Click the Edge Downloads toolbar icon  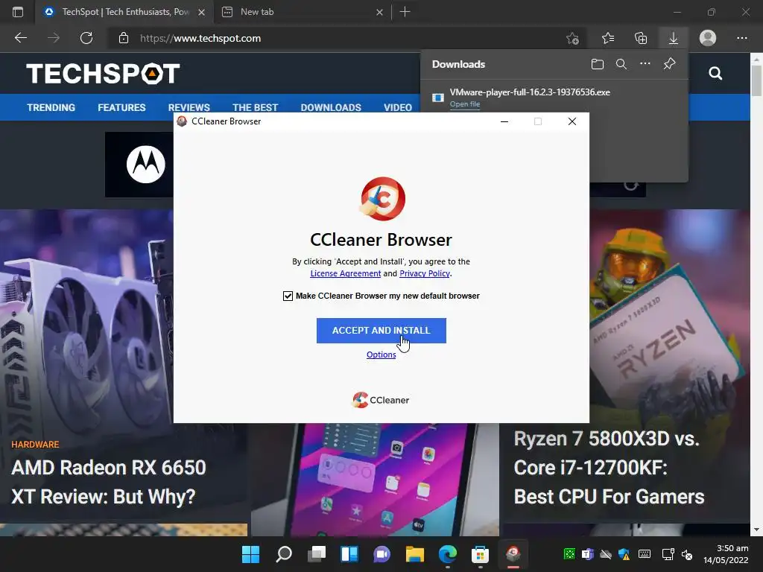tap(674, 38)
